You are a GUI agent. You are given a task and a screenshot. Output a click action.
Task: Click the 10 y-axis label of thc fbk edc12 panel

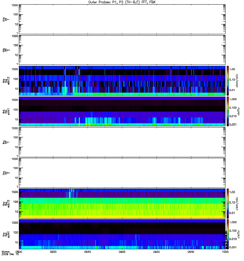[16, 212]
